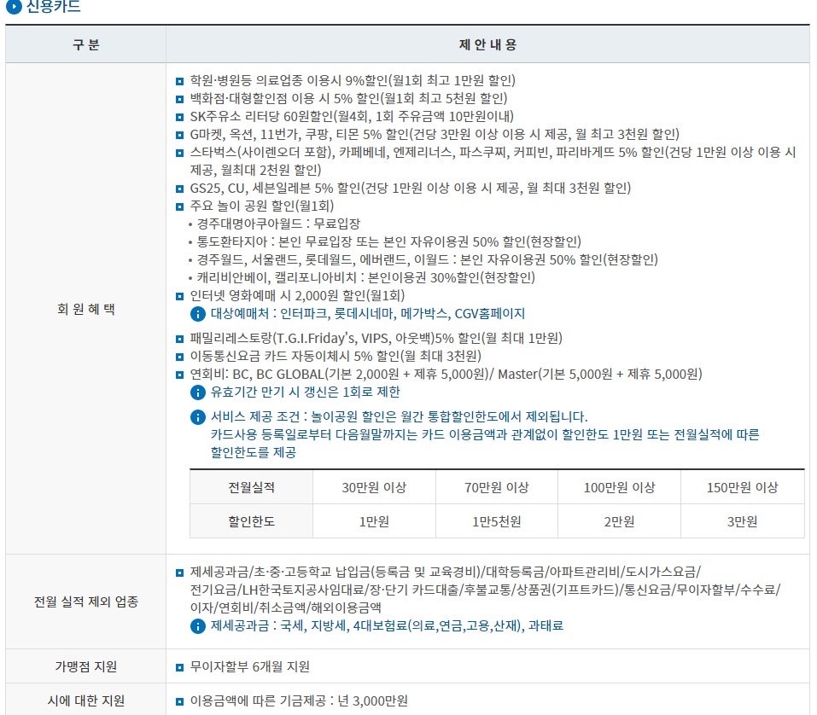Click the 할인한도 table header cell
This screenshot has height=715, width=817.
251,521
